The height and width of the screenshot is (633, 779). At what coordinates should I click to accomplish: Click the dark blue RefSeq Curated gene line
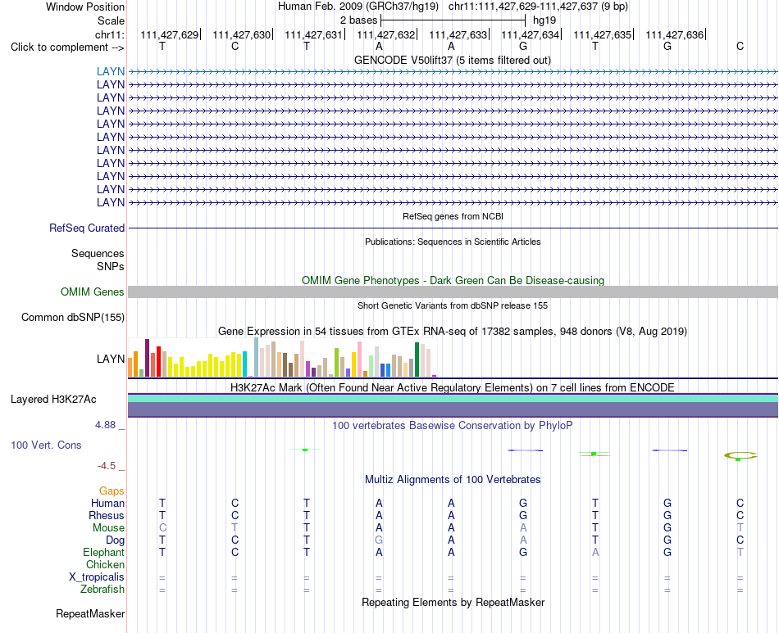[453, 228]
